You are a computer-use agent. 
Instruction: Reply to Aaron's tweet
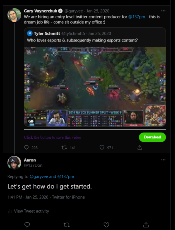tap(27, 225)
